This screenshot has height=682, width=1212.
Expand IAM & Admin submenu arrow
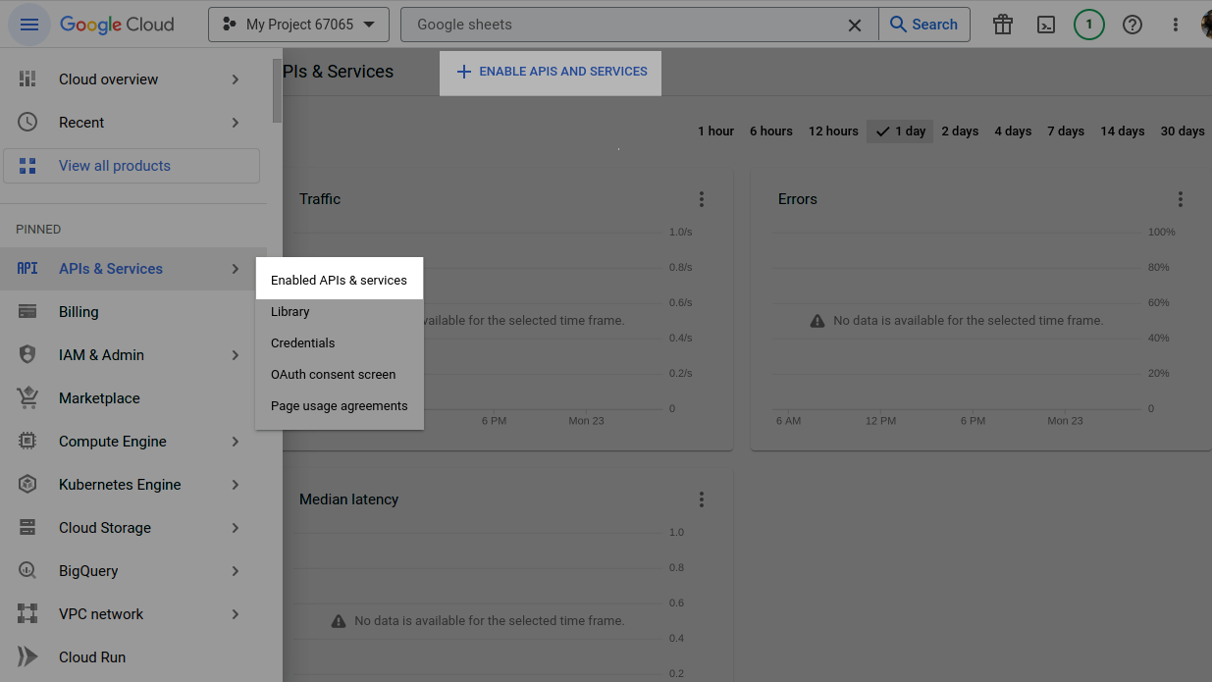[x=236, y=355]
